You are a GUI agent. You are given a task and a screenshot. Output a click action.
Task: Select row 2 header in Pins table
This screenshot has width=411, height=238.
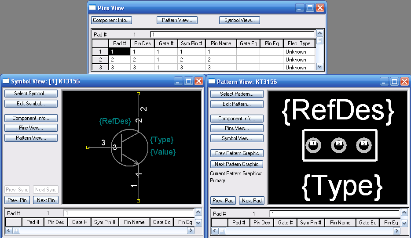(x=100, y=60)
